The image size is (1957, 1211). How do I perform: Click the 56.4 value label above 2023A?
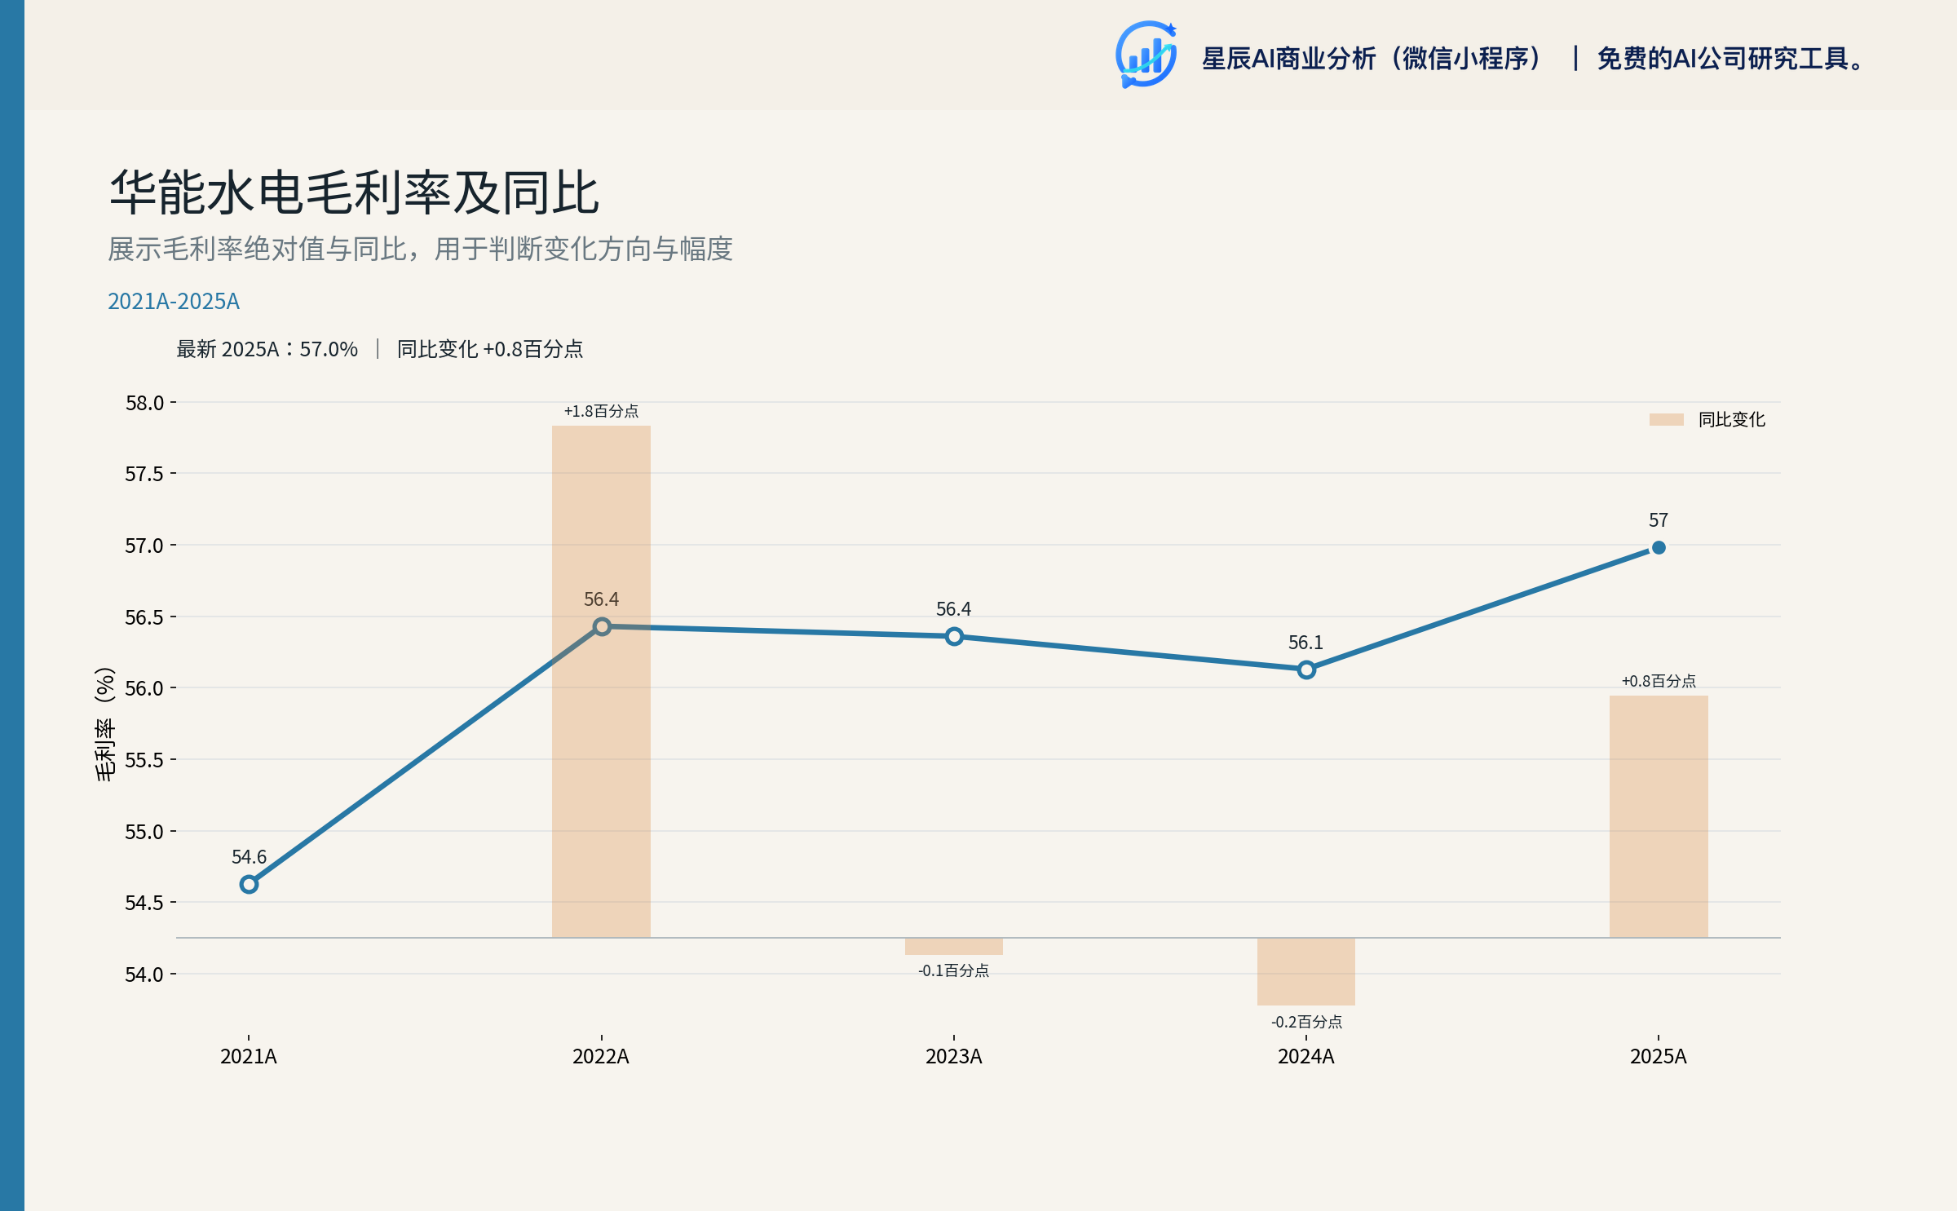point(954,609)
